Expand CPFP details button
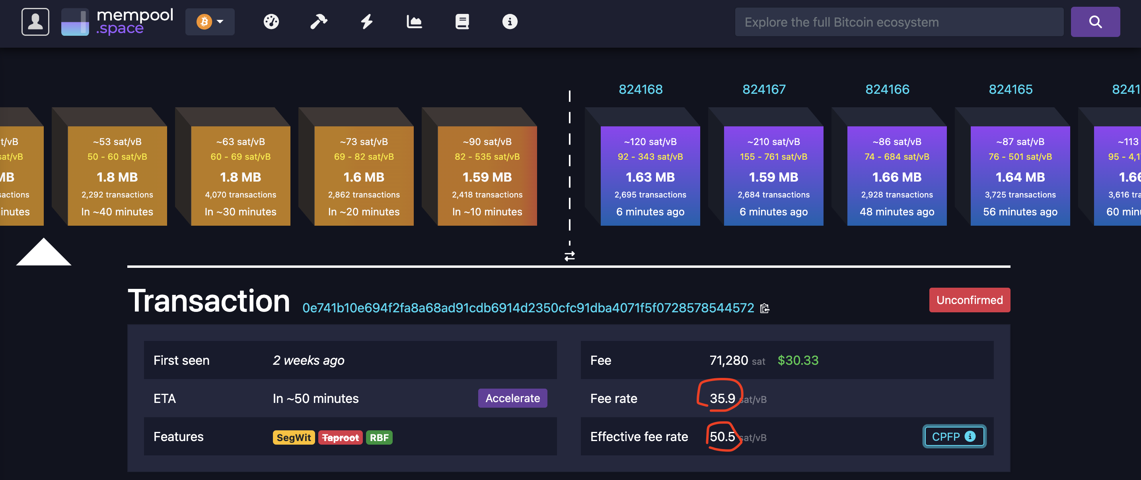The image size is (1141, 480). (x=954, y=437)
